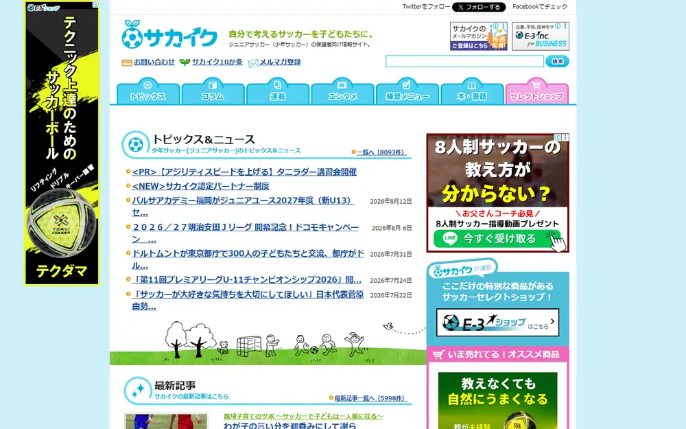Click the 2026年7月22日 date text
686x429 pixels.
tap(391, 295)
